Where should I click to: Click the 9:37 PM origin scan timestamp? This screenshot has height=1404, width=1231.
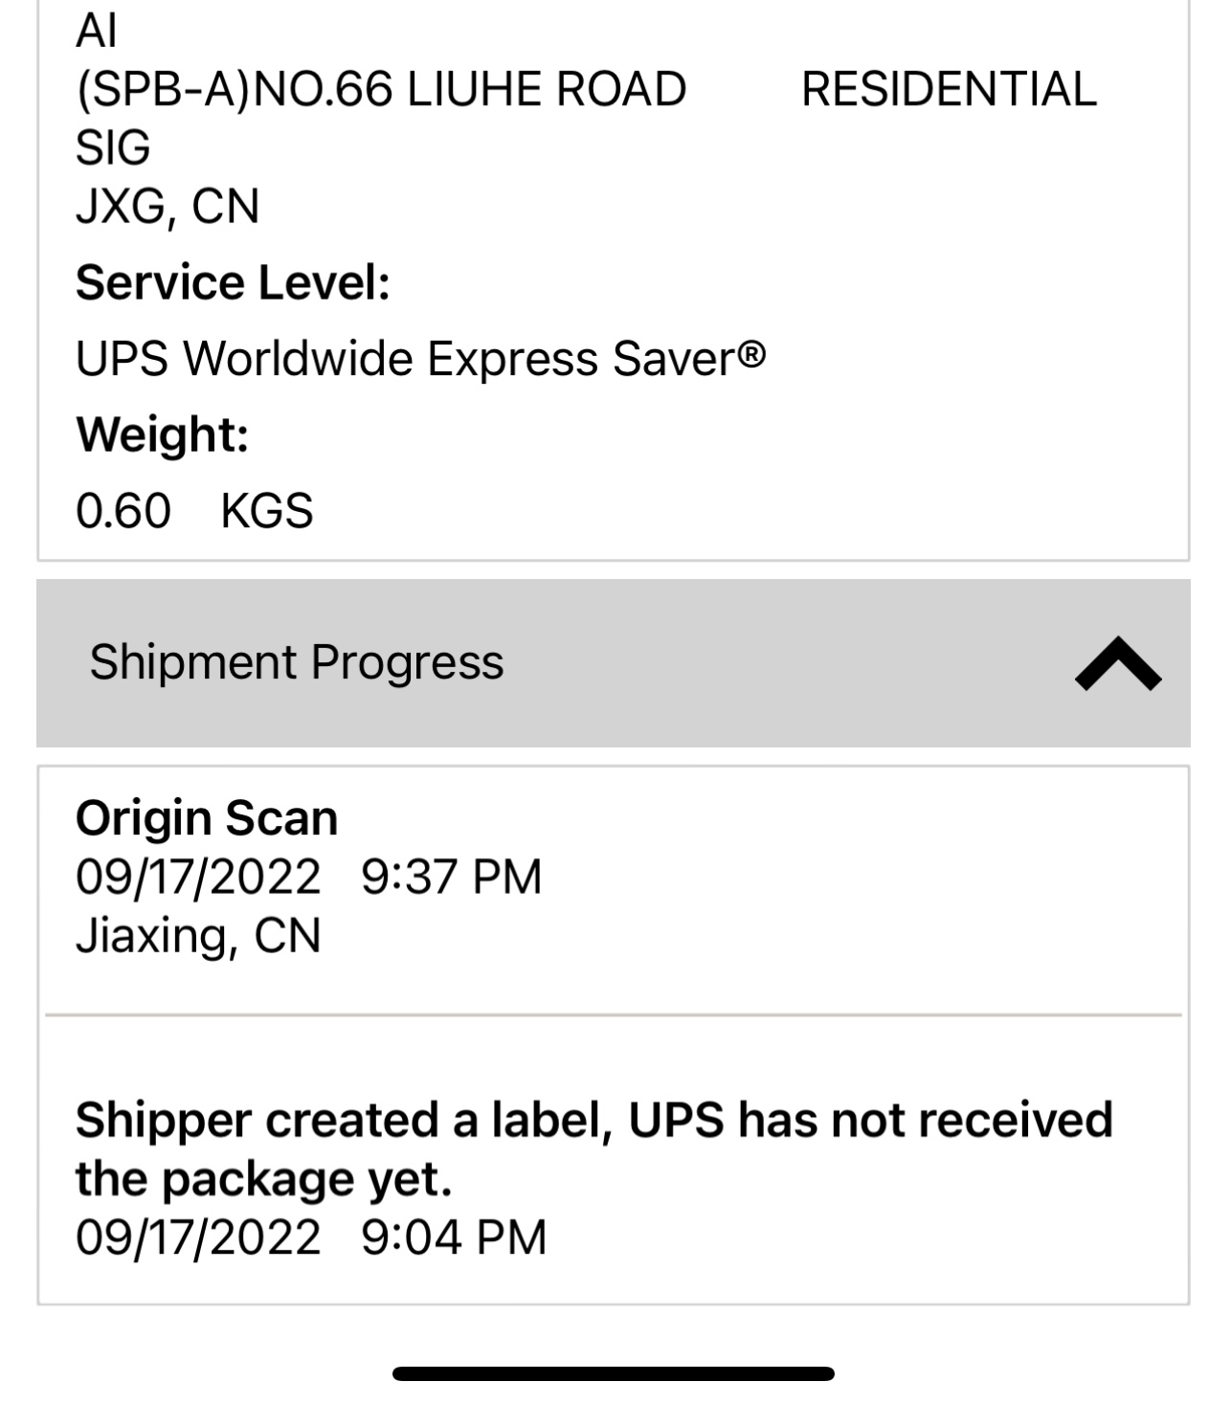451,877
